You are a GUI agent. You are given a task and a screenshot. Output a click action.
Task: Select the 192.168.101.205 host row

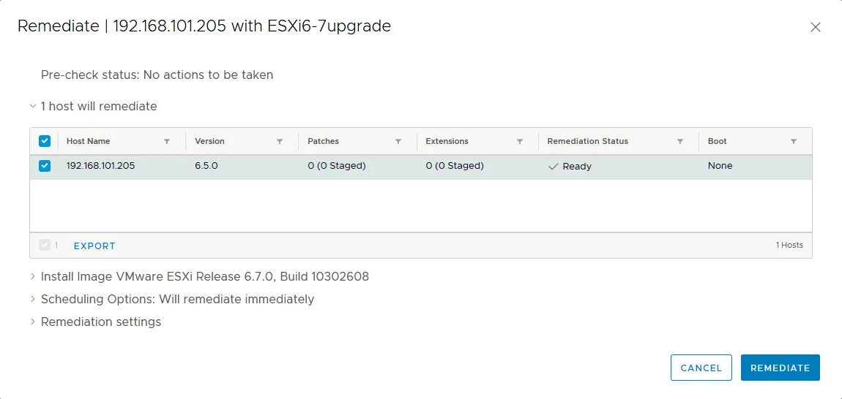[366, 167]
